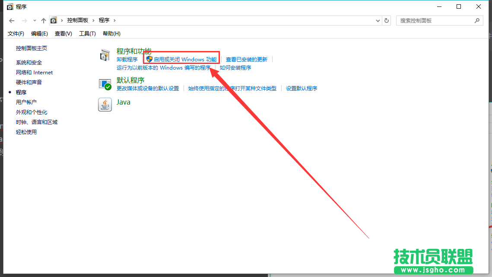Go to 控制面板主页 in sidebar
The width and height of the screenshot is (492, 277).
coord(32,48)
